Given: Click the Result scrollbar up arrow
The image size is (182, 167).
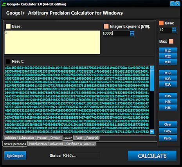Looking at the screenshot, I should pos(152,68).
